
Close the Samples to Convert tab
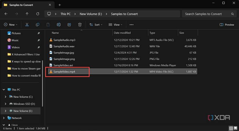tap(50, 5)
